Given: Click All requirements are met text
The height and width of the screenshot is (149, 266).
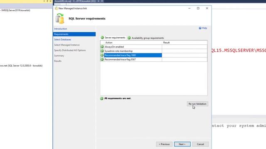Looking at the screenshot, I should click(x=118, y=99).
